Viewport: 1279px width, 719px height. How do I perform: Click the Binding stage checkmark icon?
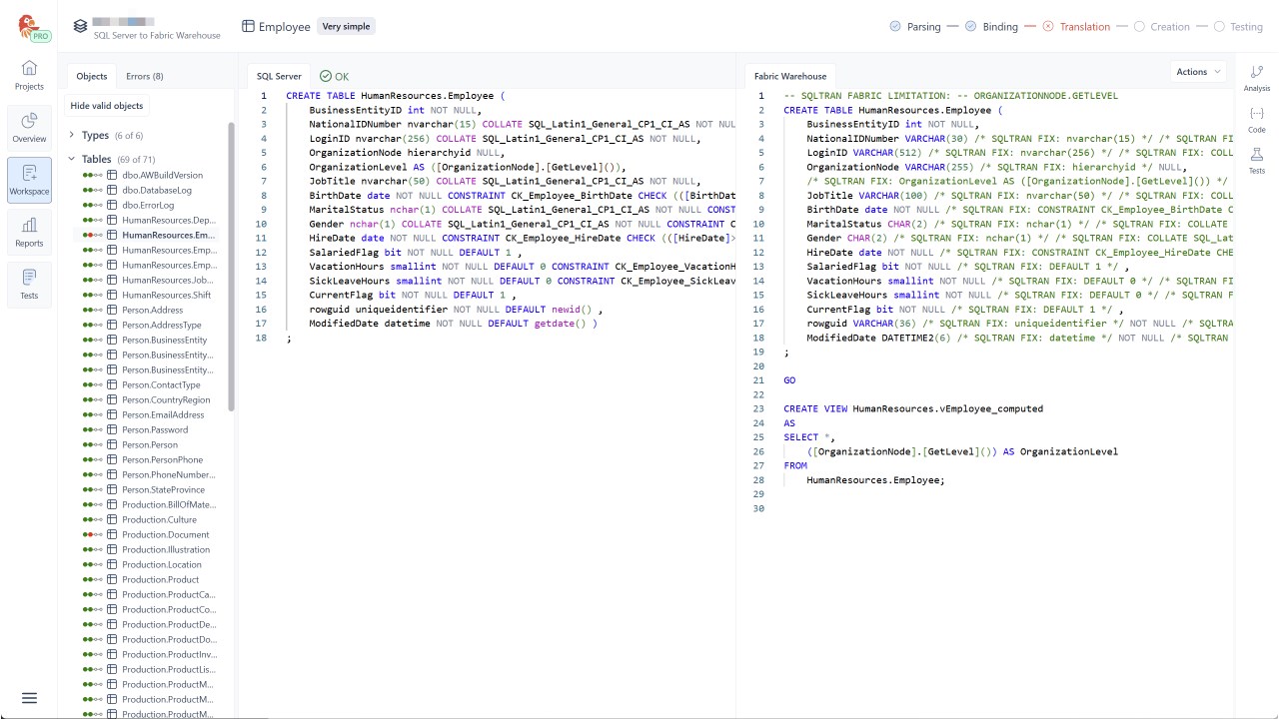click(x=970, y=27)
